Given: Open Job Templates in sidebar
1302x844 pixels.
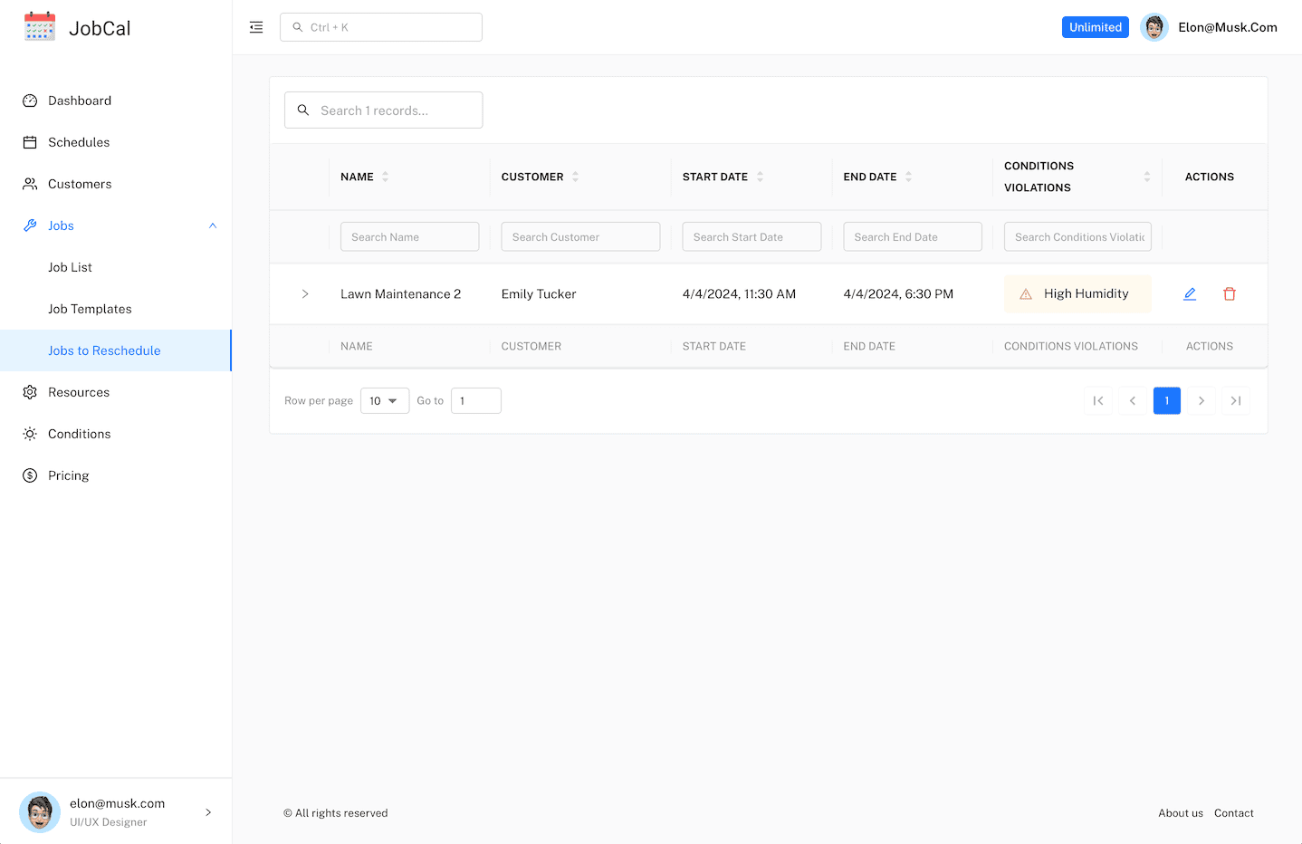Looking at the screenshot, I should click(90, 309).
